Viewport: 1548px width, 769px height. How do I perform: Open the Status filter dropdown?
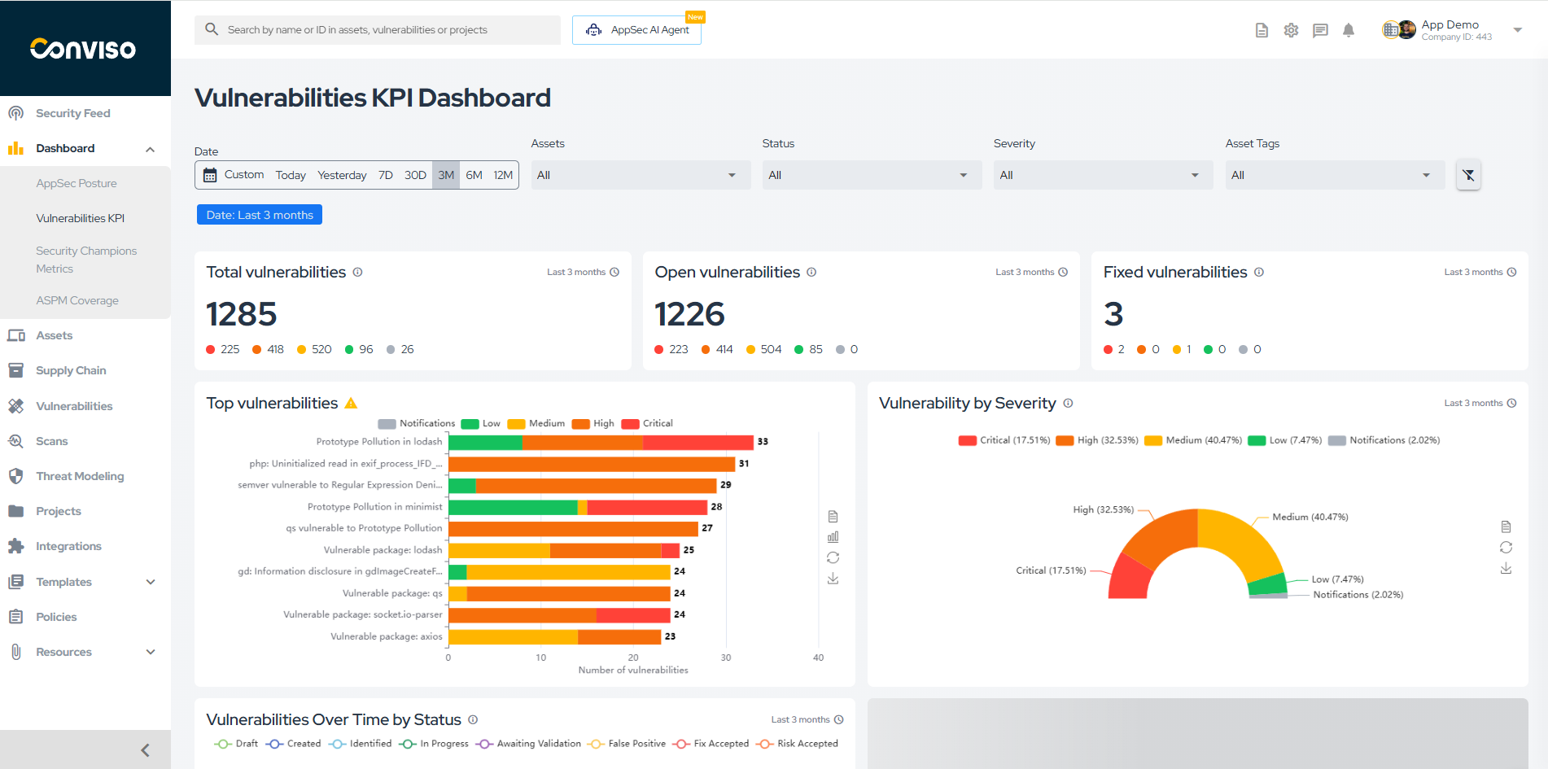(871, 174)
